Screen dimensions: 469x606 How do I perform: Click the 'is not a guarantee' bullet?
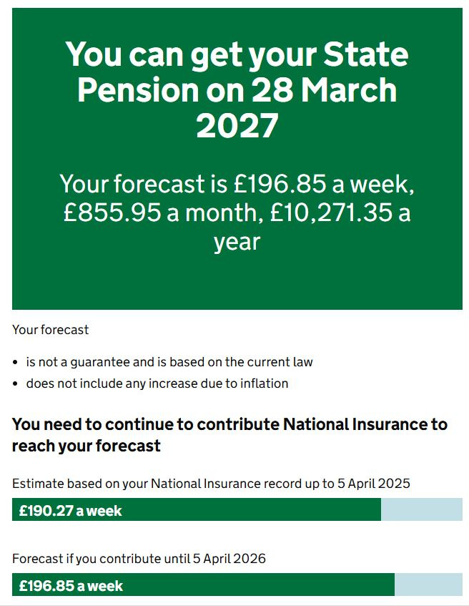coord(169,362)
